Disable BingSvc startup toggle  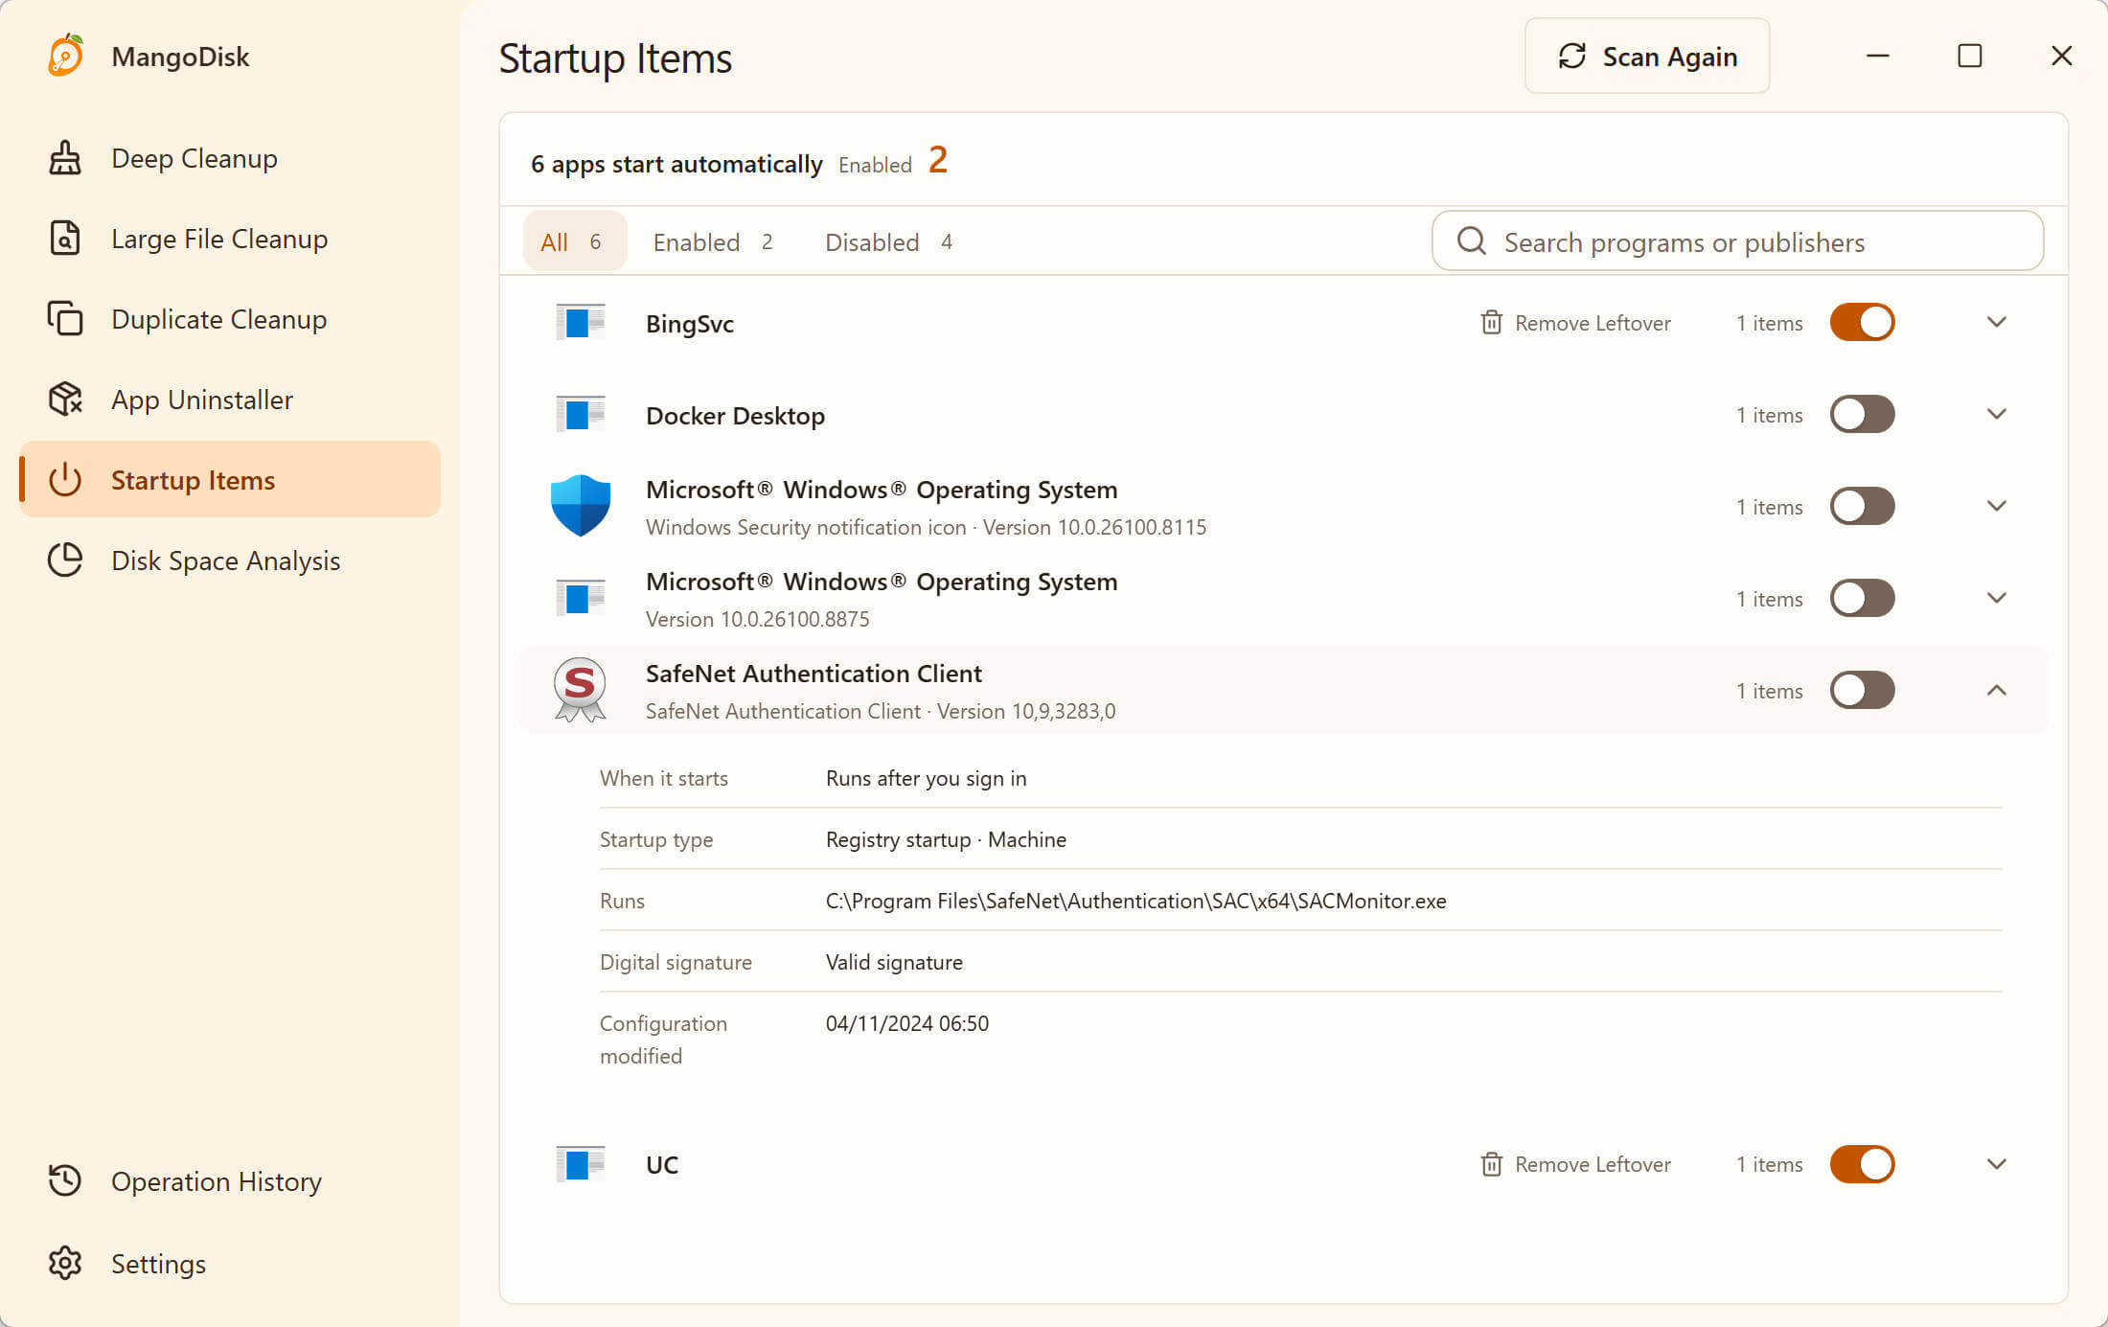click(x=1862, y=323)
